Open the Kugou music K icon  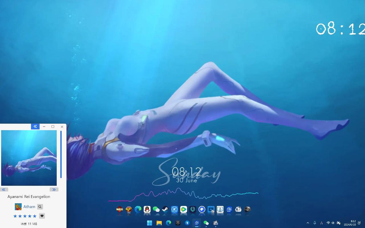[x=174, y=209]
